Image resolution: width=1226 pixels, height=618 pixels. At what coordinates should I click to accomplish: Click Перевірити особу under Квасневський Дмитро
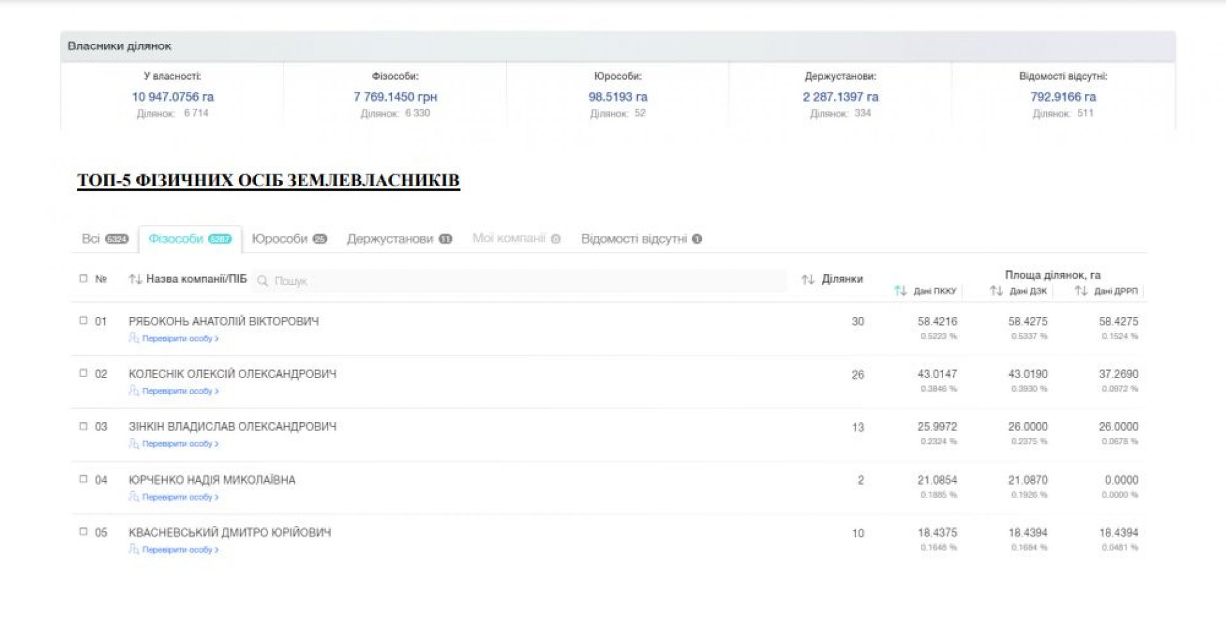pyautogui.click(x=179, y=550)
